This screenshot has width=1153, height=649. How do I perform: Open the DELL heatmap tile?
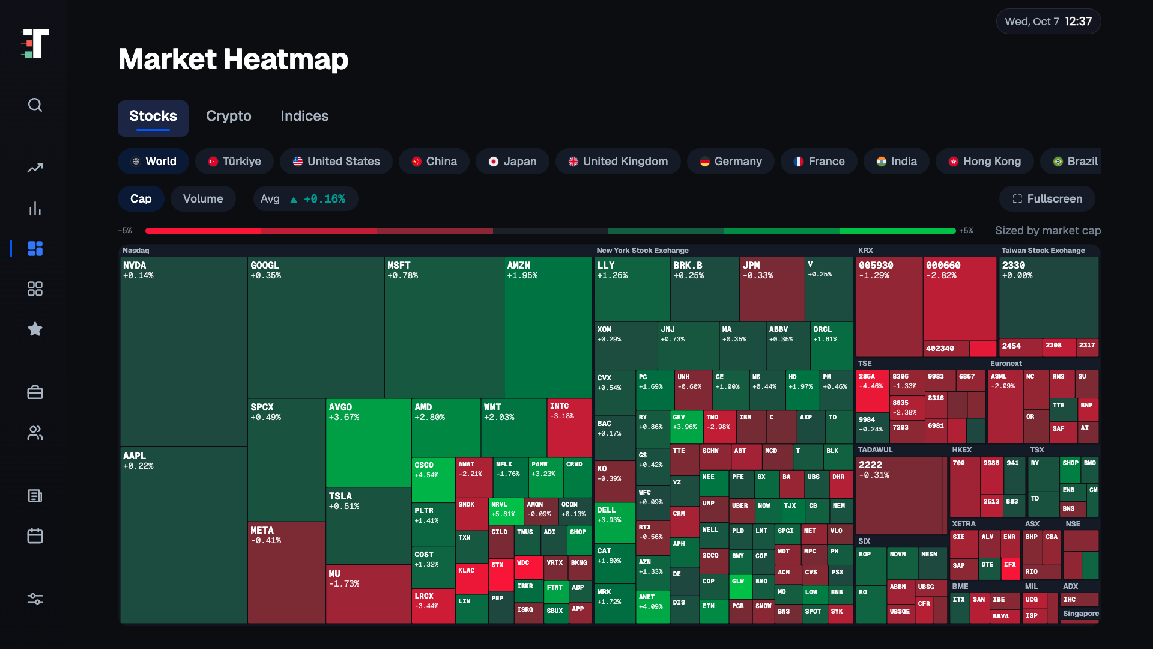(x=615, y=523)
